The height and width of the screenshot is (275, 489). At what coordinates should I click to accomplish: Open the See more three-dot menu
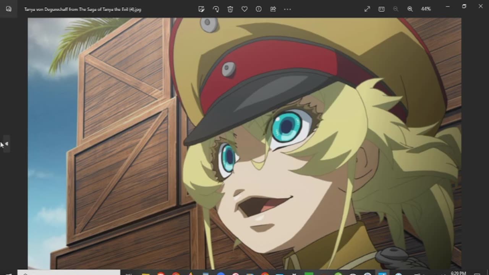287,9
